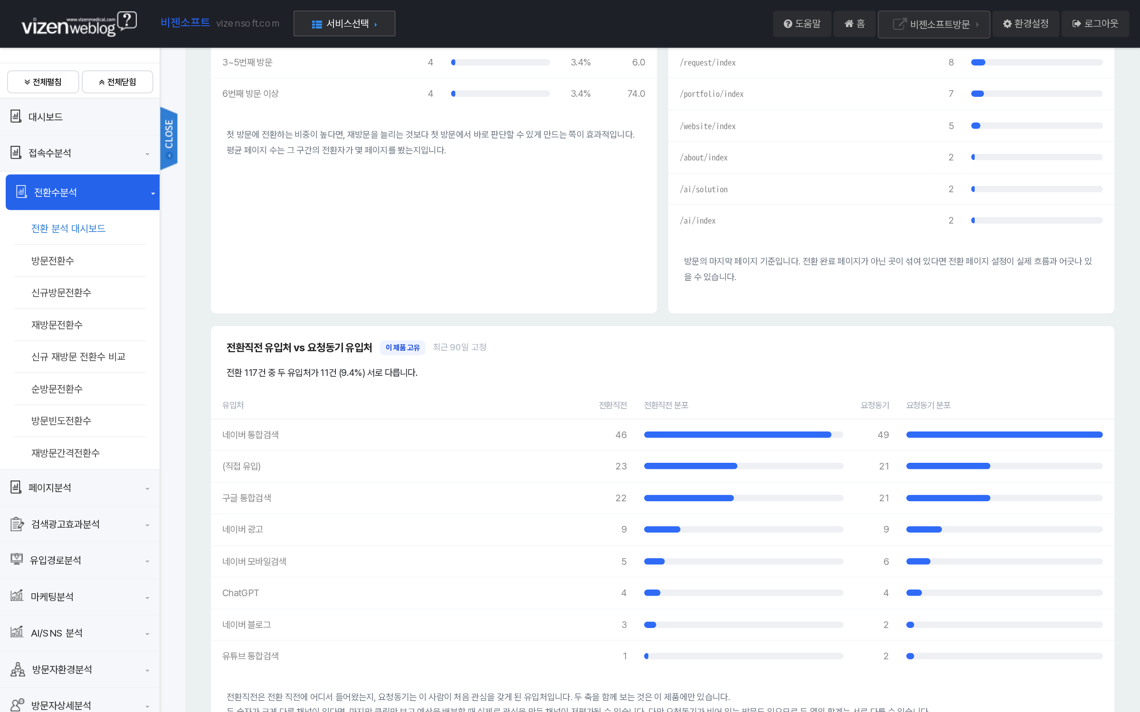Click the 검색광고효과분석 clipboard icon
The image size is (1140, 712).
17,524
